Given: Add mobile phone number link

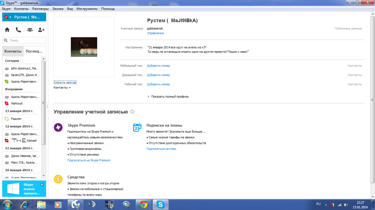Looking at the screenshot, I should point(158,65).
